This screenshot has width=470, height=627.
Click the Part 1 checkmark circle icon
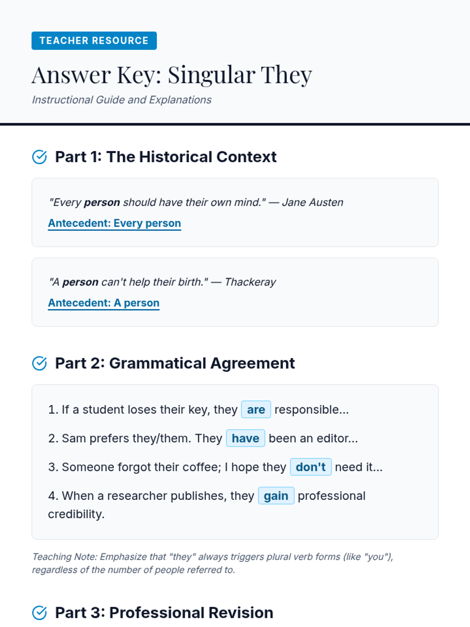[x=39, y=157]
